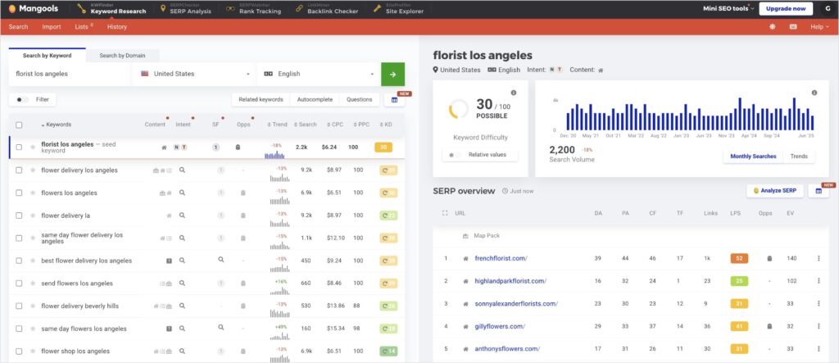Click intent magnifier for flower delivery los angeles

coord(182,170)
